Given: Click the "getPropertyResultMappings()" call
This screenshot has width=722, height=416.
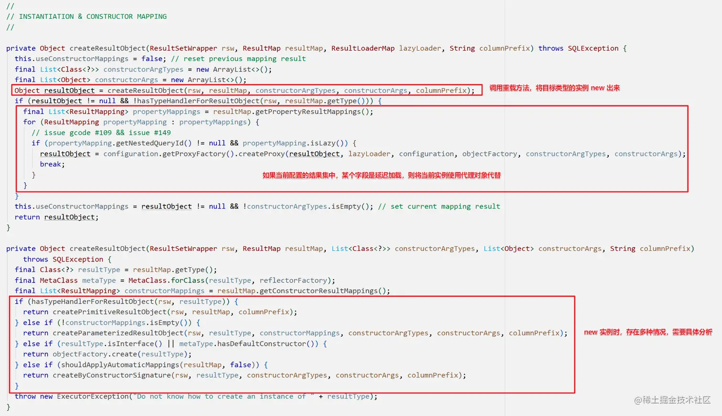Looking at the screenshot, I should coord(312,112).
